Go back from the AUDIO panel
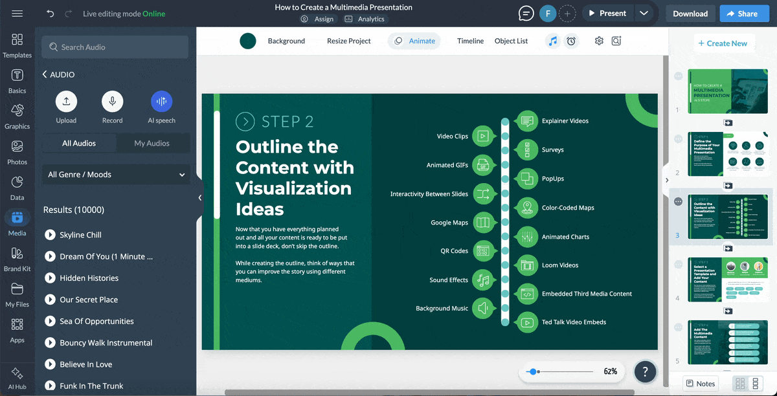The image size is (777, 396). coord(45,74)
